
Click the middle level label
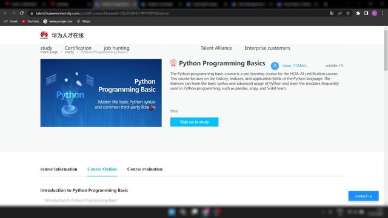(x=332, y=66)
